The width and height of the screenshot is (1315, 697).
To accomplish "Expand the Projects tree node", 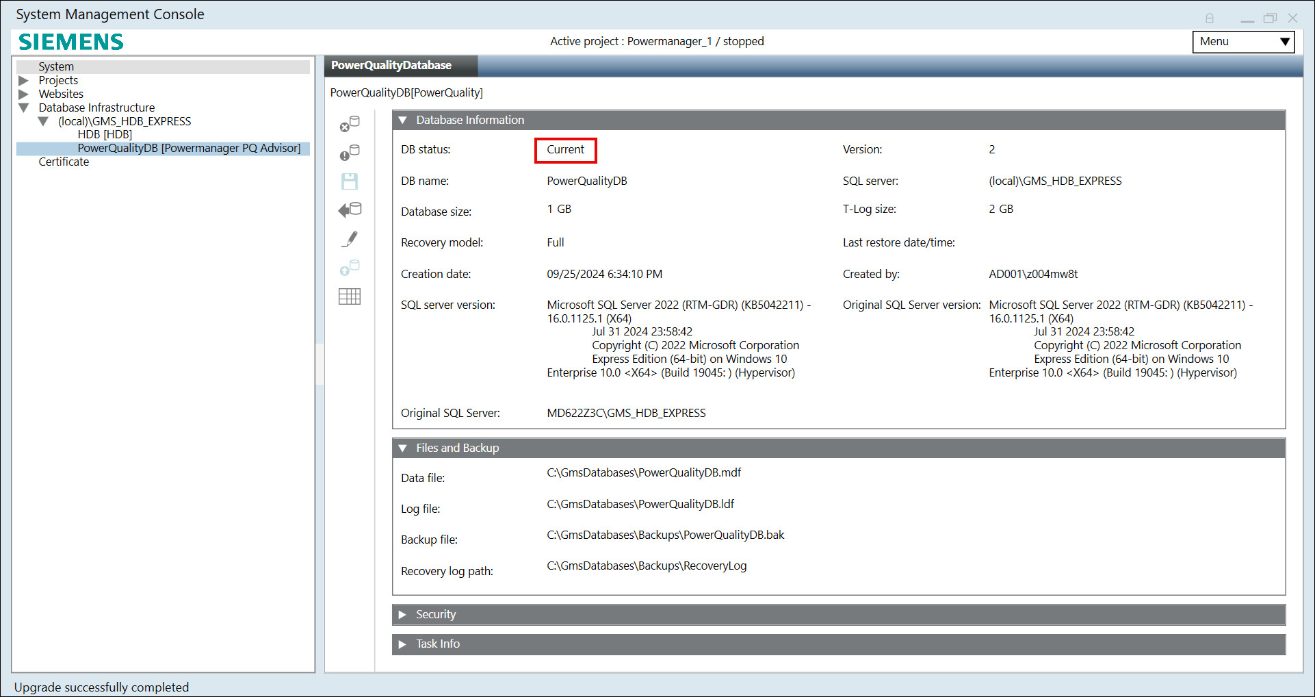I will [24, 81].
